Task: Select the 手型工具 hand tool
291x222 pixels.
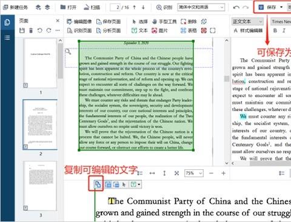Action: coord(164,22)
